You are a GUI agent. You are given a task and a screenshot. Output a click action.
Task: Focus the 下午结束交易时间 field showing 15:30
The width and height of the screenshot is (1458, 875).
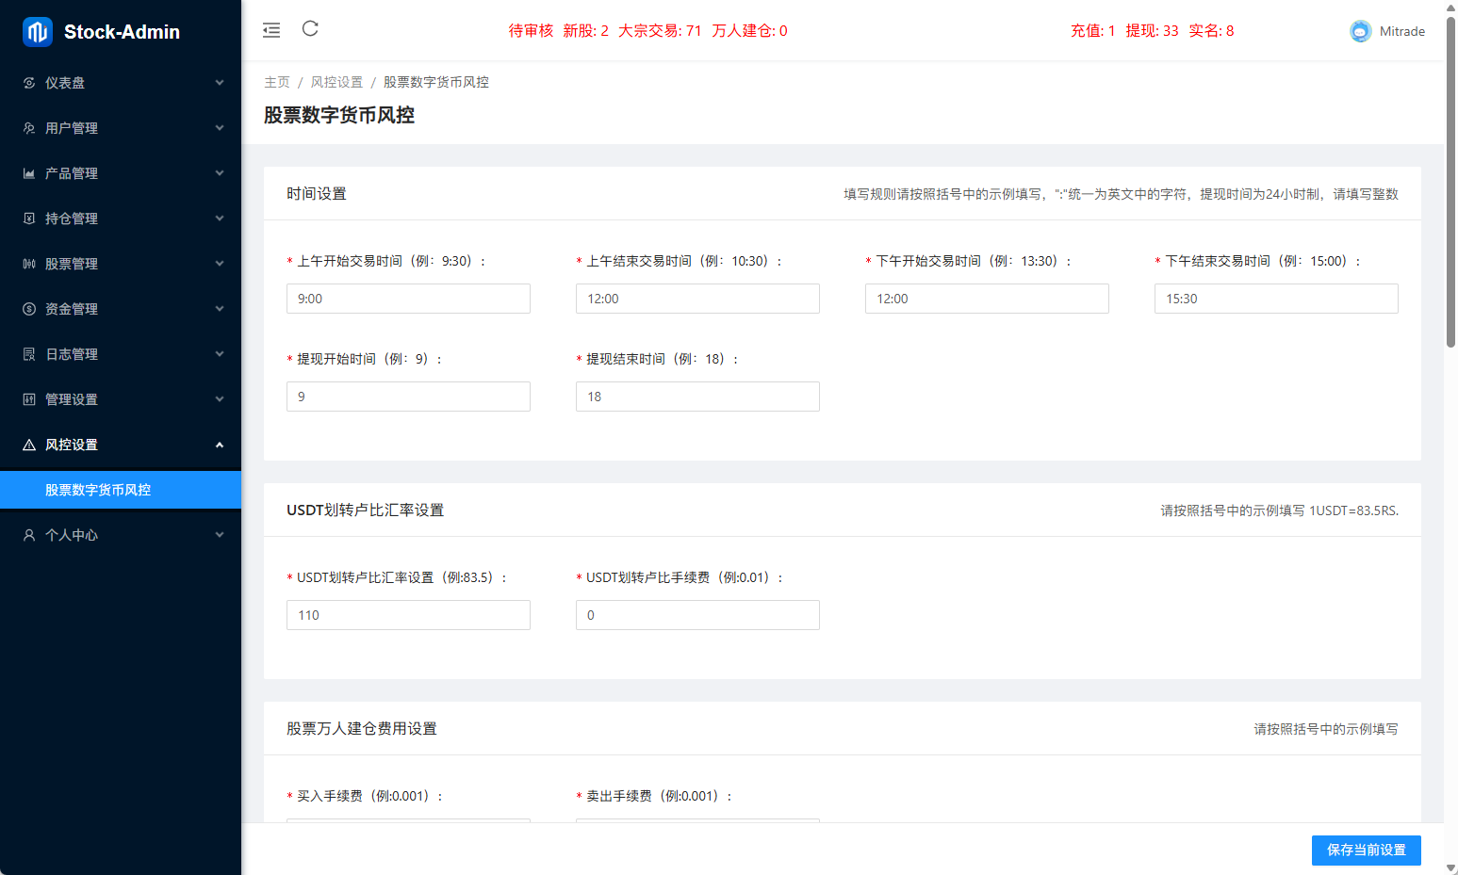point(1276,299)
